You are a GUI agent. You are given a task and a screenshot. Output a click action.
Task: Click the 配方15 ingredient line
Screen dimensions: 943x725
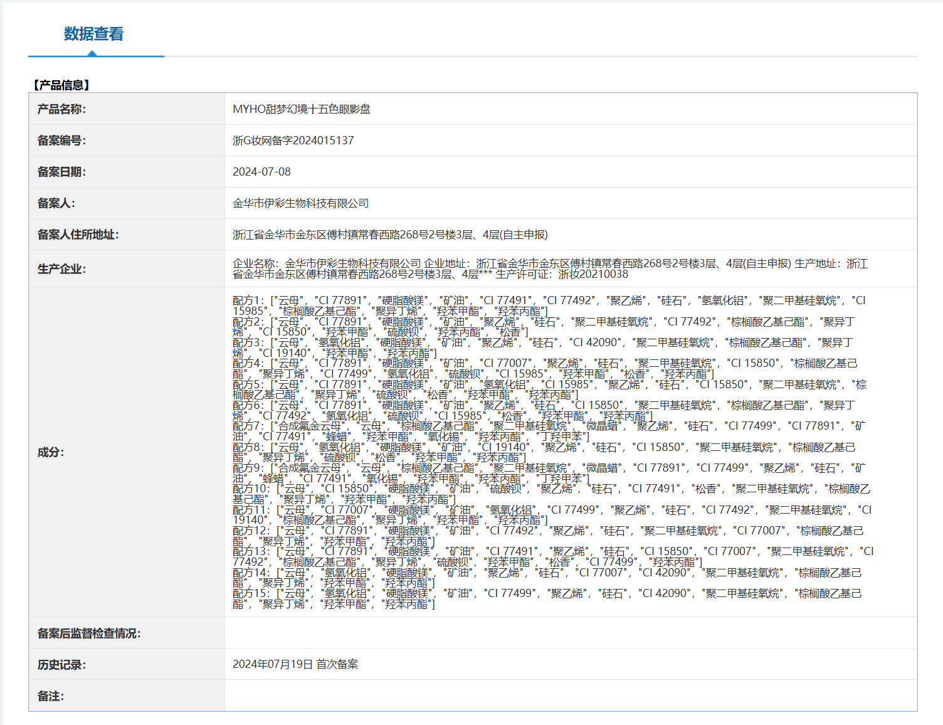pyautogui.click(x=547, y=599)
